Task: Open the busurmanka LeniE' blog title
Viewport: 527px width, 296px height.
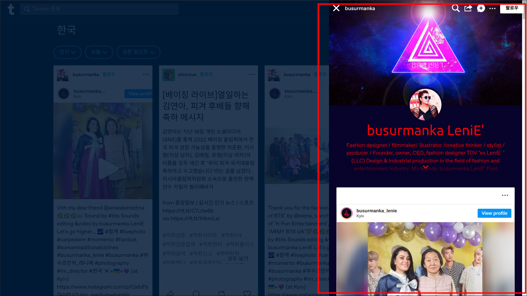Action: (x=425, y=130)
